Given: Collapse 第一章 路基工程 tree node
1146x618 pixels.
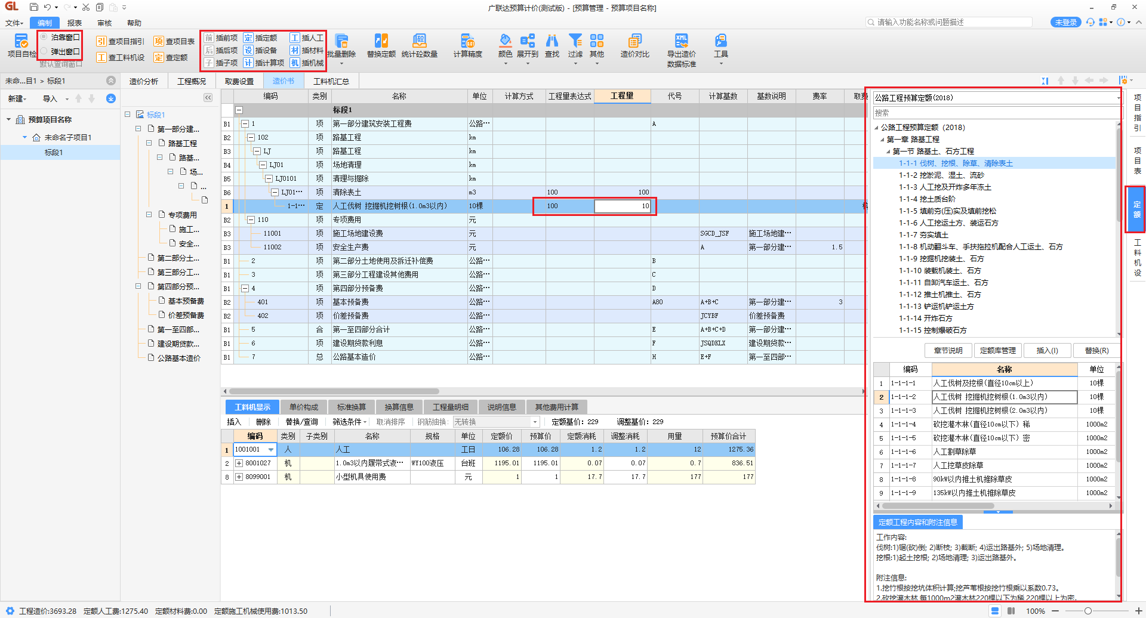Looking at the screenshot, I should coord(882,140).
